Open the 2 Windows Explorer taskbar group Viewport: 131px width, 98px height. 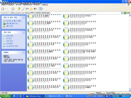[x=35, y=96]
